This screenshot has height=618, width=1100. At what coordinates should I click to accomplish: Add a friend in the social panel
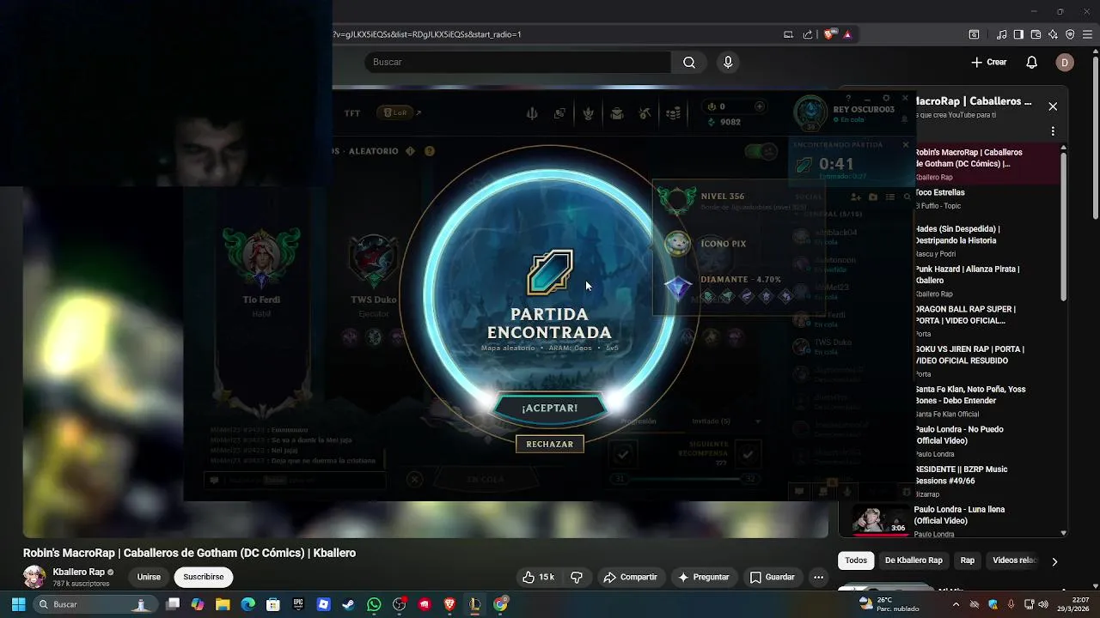(x=856, y=197)
